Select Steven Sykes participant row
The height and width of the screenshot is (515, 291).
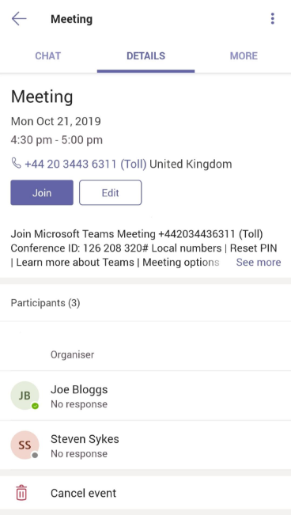click(x=145, y=445)
